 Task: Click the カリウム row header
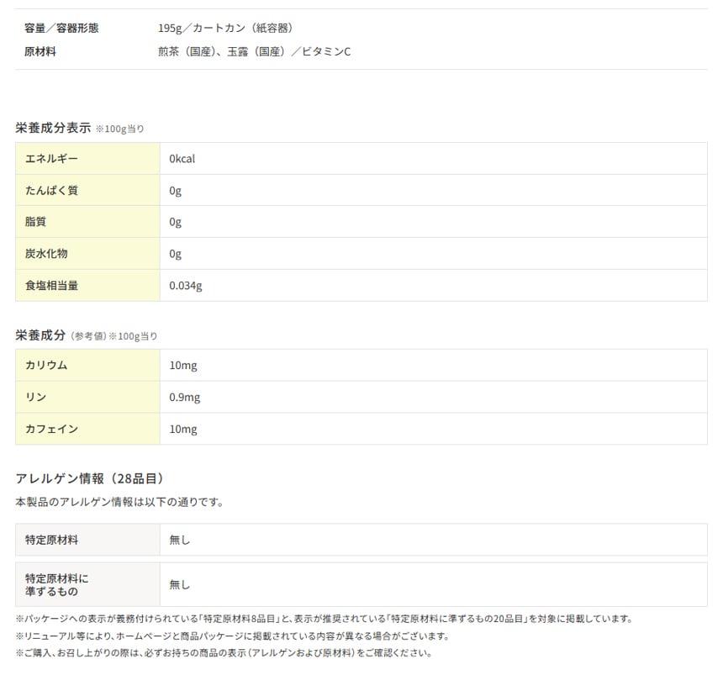coord(46,366)
